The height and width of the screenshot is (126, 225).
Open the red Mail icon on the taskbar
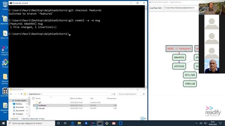(114, 123)
